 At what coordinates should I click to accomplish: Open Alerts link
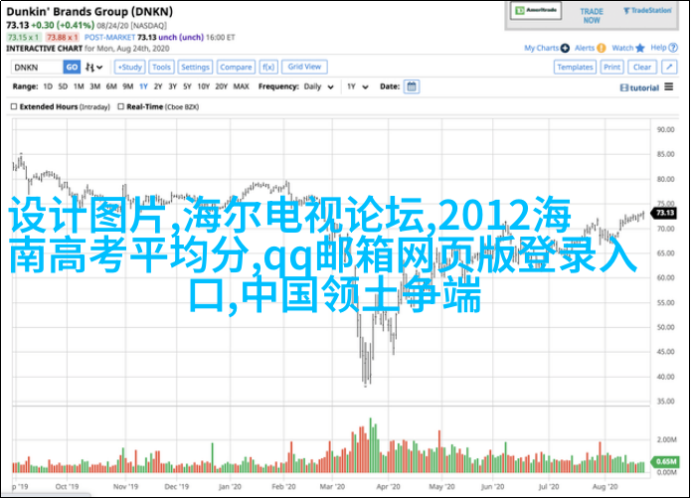(x=585, y=48)
